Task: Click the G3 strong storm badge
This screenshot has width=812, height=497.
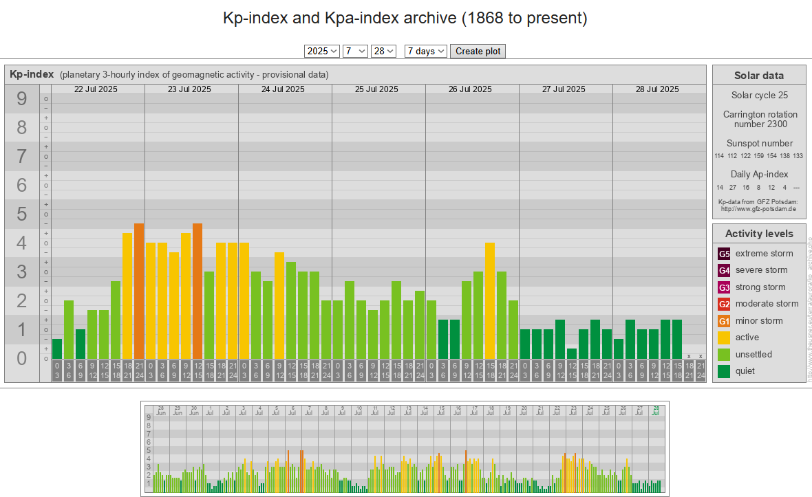Action: click(x=724, y=287)
